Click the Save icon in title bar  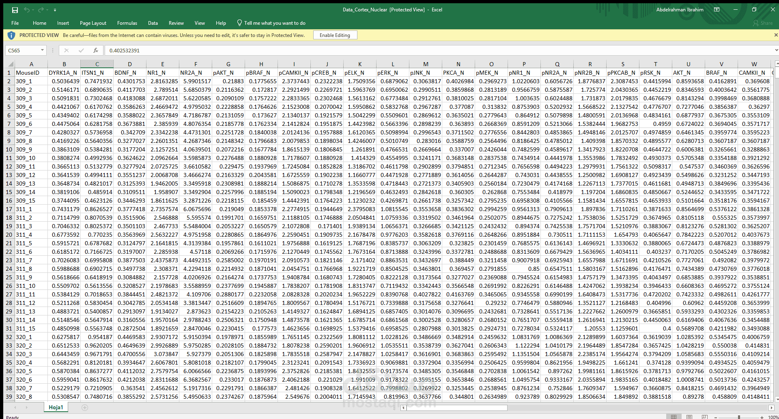tap(15, 10)
